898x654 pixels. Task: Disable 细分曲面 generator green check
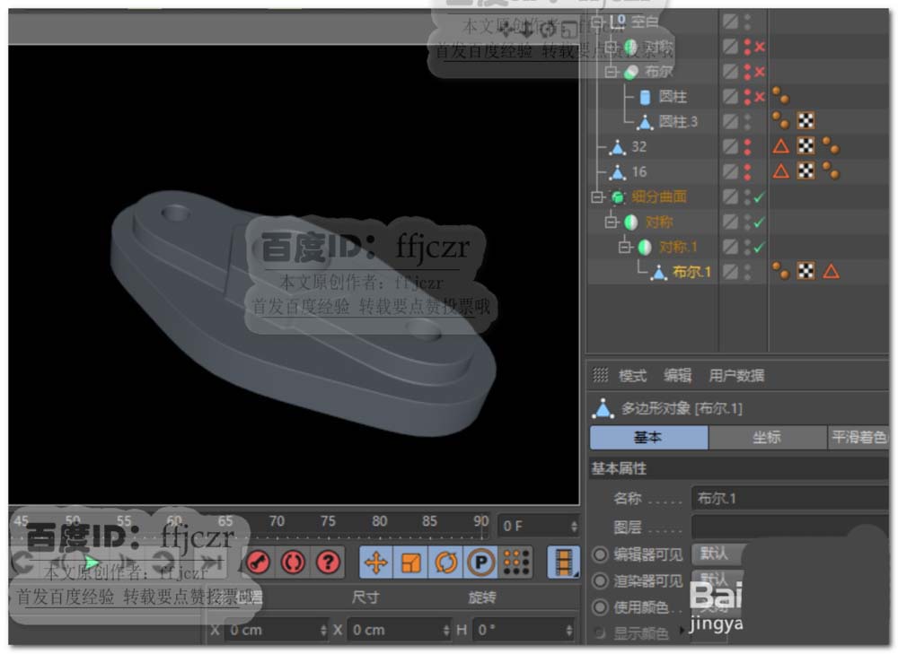(760, 197)
